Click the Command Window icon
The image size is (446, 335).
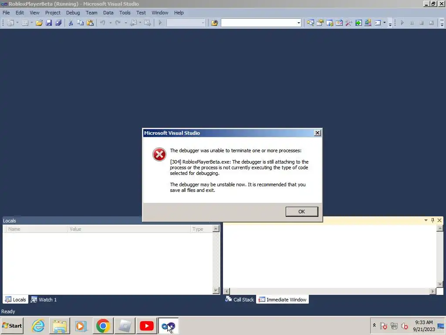pyautogui.click(x=378, y=23)
